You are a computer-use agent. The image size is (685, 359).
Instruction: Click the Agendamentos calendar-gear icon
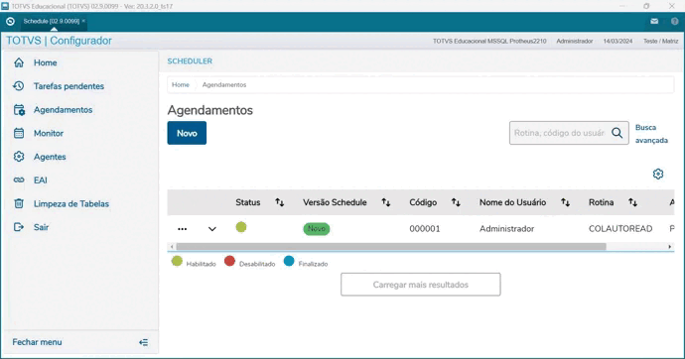[x=19, y=110]
